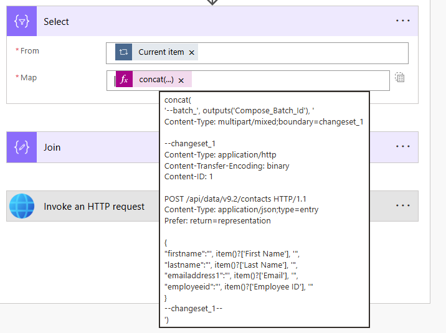
Task: Click the closing --changeset_1-- line
Action: (x=194, y=309)
